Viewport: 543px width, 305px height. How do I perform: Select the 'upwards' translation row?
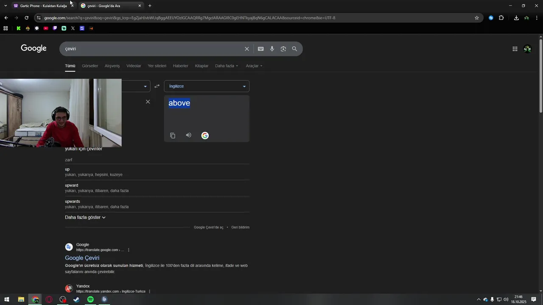click(157, 204)
